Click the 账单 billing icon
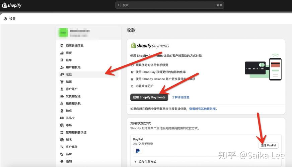292x167 pixels. (62, 60)
